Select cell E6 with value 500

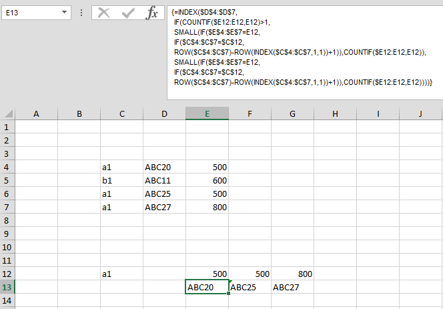207,194
